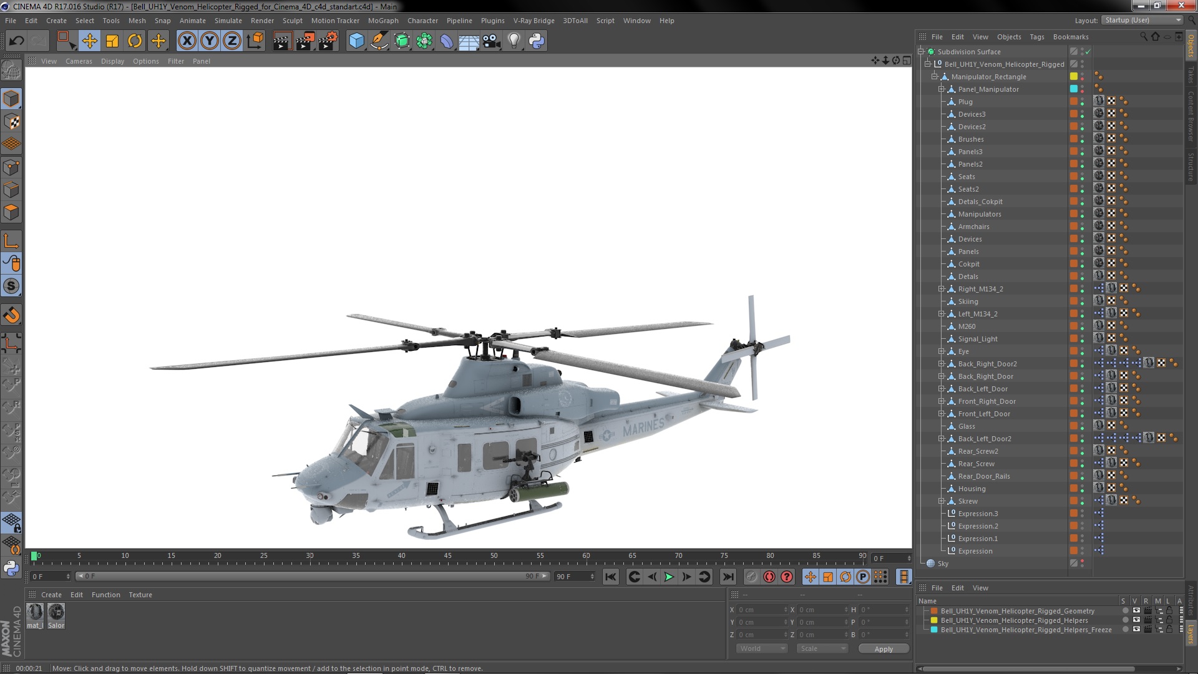
Task: Expand the Panel_Manipulator node
Action: 942,89
